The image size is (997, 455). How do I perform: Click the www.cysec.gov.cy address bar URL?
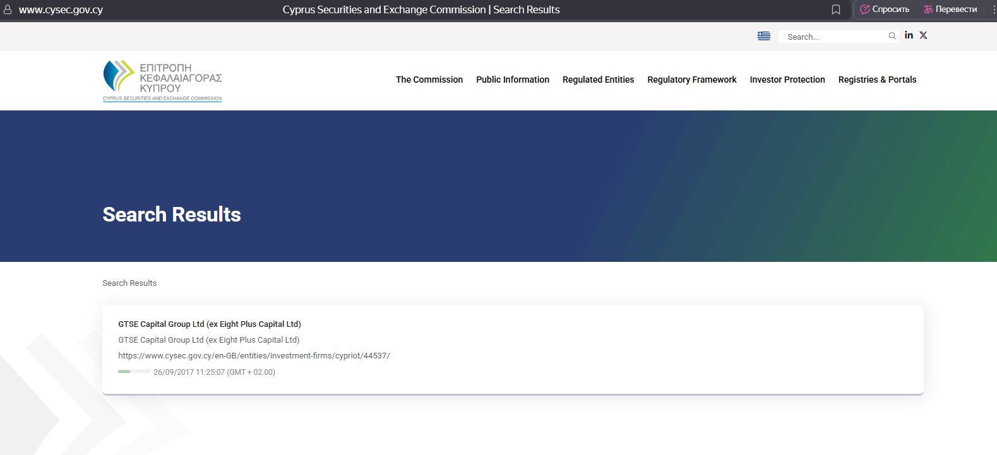pyautogui.click(x=61, y=9)
